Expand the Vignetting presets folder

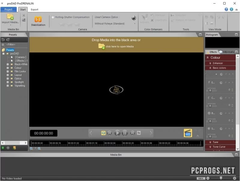tap(8, 86)
